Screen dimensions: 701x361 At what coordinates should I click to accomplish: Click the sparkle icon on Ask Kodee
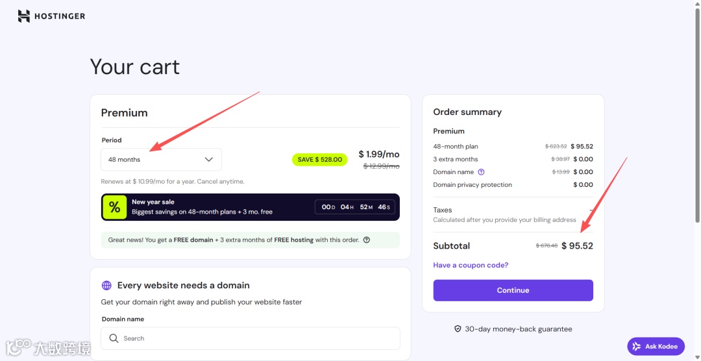[x=637, y=347]
